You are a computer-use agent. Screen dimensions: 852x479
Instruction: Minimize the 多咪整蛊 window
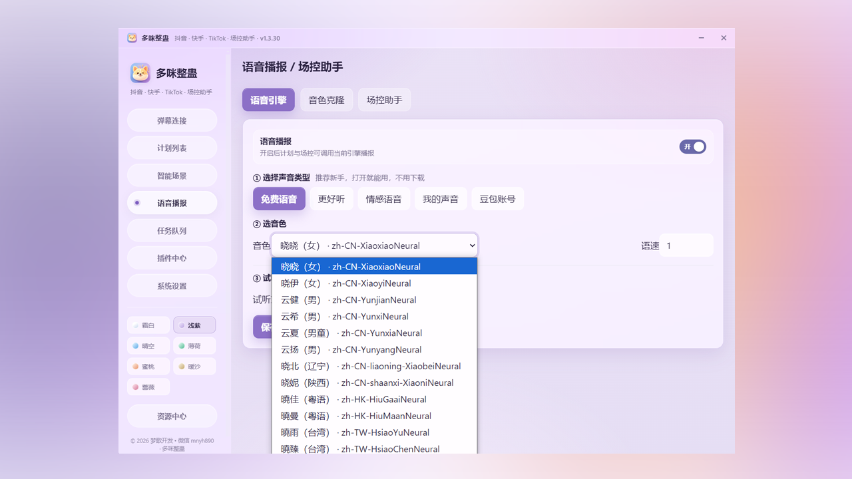pos(702,38)
